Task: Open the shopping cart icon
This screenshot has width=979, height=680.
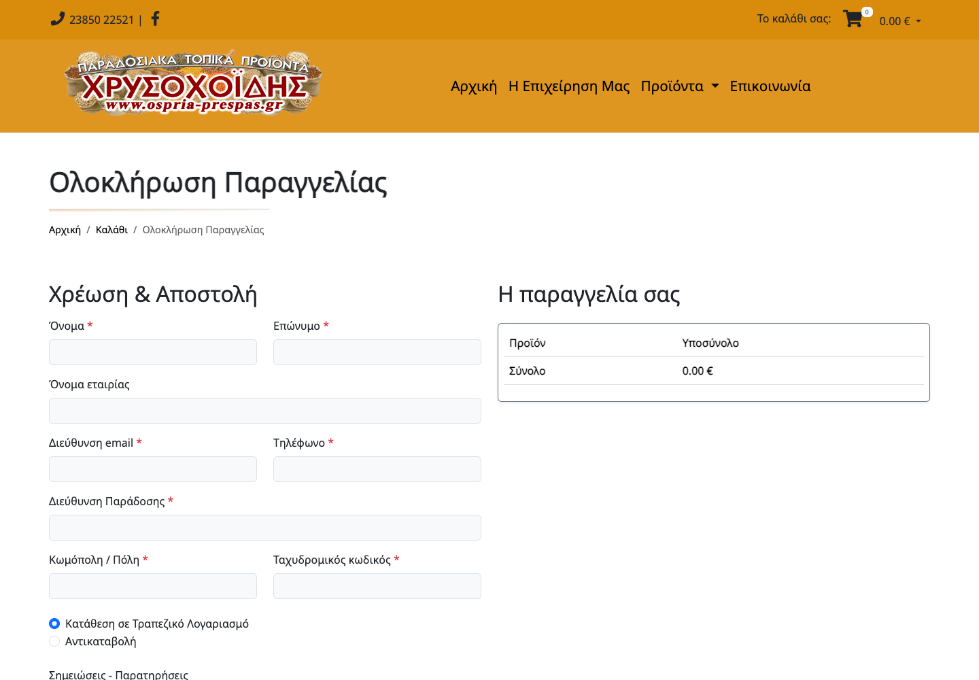Action: pos(853,19)
